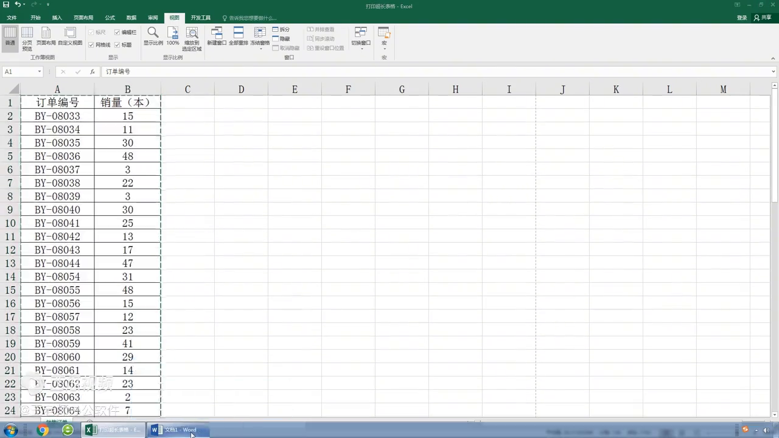This screenshot has width=779, height=438.
Task: Open the Review (审阅) tab
Action: [153, 18]
